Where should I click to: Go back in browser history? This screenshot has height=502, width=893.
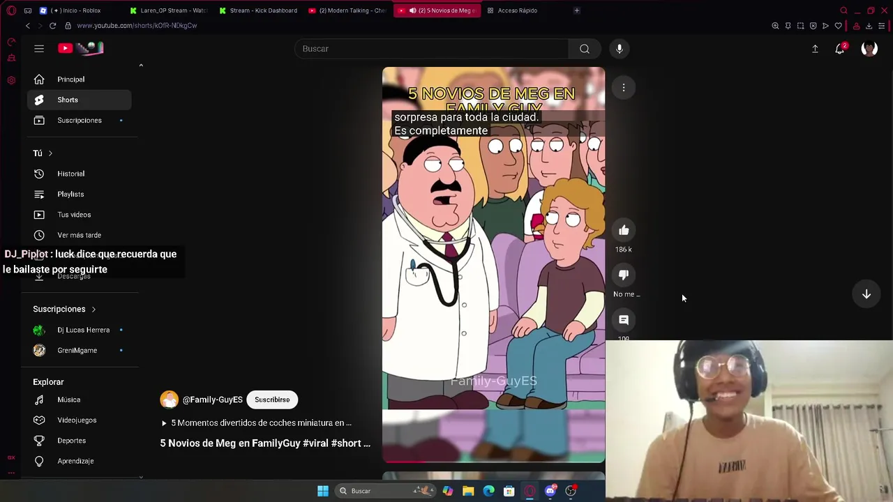[x=28, y=26]
